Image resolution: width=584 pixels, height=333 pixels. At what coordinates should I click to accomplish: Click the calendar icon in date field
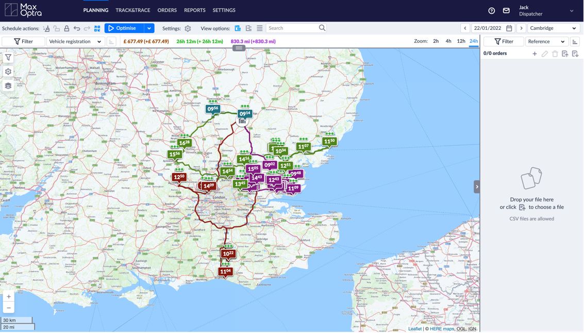click(509, 28)
